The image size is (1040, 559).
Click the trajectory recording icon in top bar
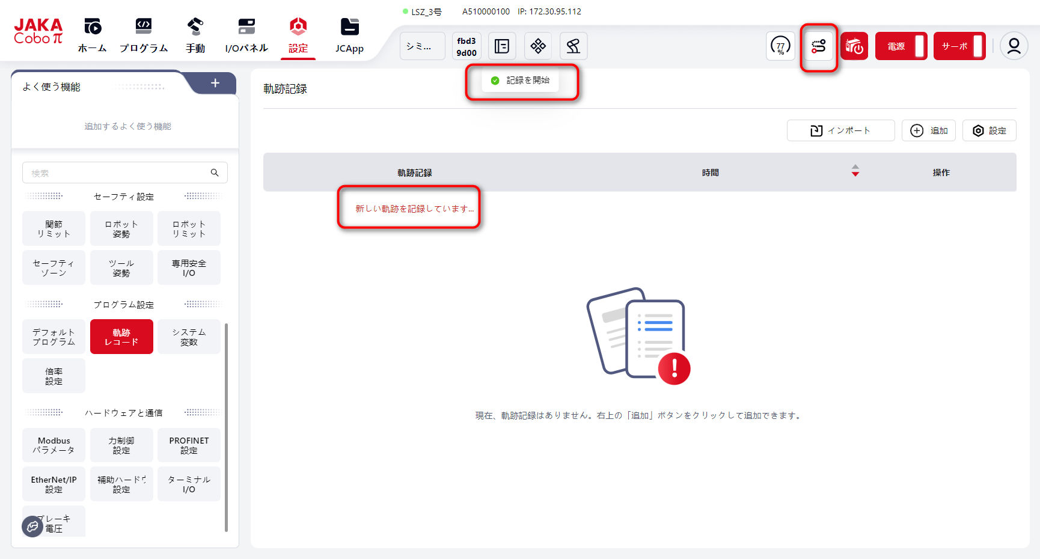(x=818, y=46)
